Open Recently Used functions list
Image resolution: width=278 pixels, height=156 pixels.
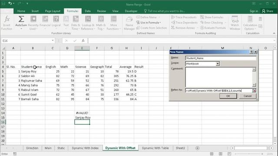pos(33,23)
